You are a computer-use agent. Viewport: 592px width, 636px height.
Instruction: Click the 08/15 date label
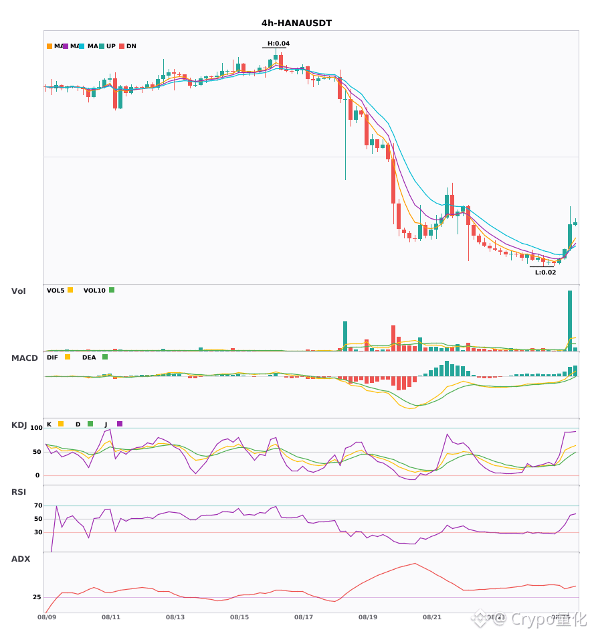click(239, 617)
